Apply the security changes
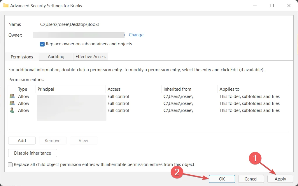Image resolution: width=298 pixels, height=186 pixels. click(x=280, y=179)
